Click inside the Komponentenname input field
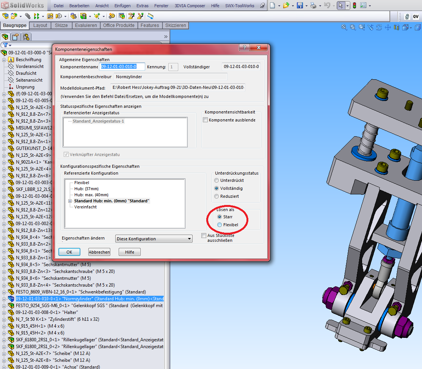The image size is (422, 369). (x=121, y=66)
